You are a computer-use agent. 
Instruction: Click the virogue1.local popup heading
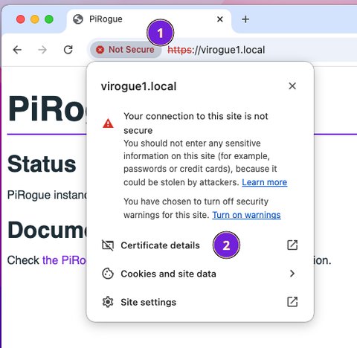point(138,86)
